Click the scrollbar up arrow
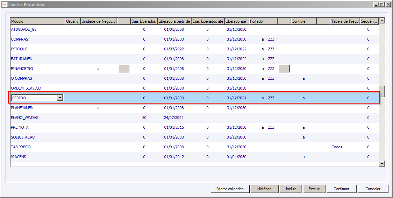The width and height of the screenshot is (393, 198). [x=382, y=21]
